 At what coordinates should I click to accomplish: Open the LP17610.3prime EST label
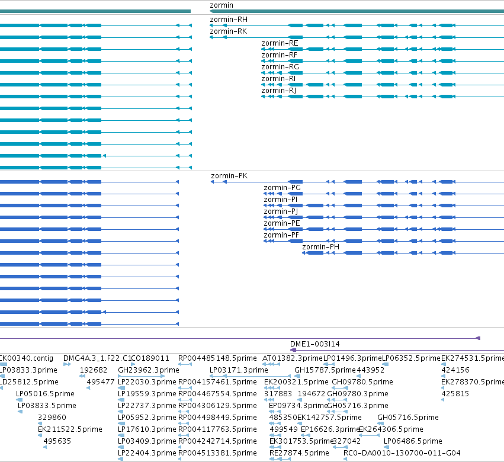147,429
